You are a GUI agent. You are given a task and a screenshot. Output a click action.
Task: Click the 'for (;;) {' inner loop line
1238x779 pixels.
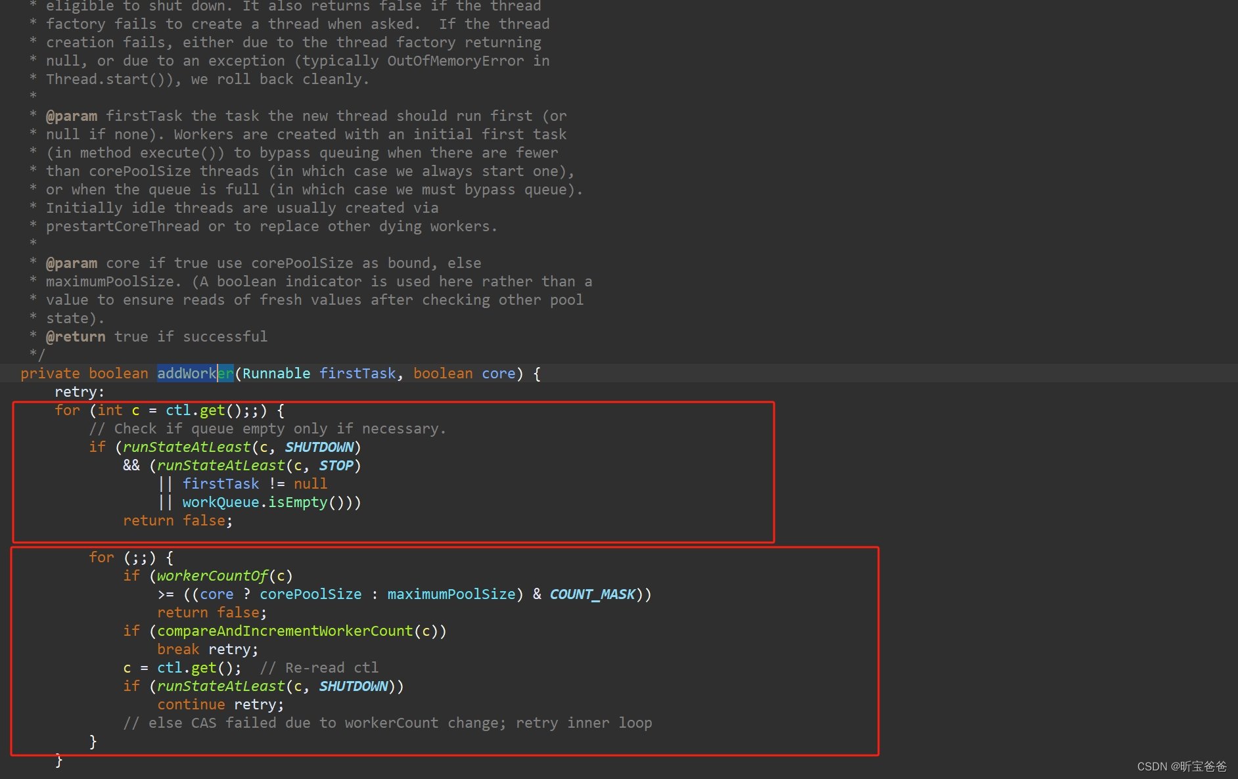131,557
